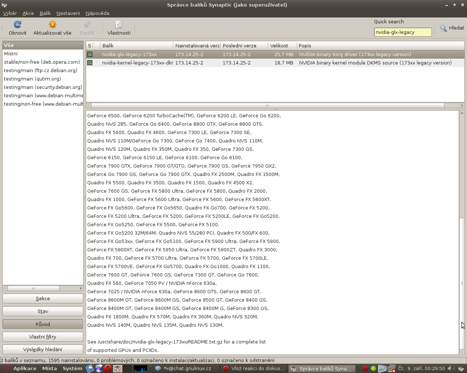Click the Obnovit reload icon
This screenshot has height=373, width=467.
pyautogui.click(x=18, y=24)
